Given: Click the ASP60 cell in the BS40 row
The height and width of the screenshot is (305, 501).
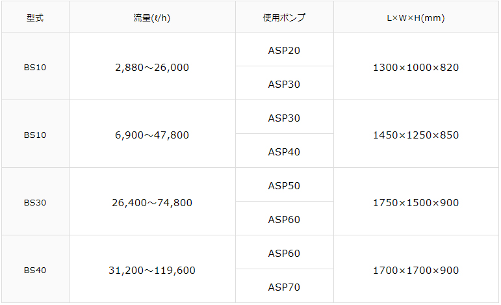Looking at the screenshot, I should click(284, 254).
